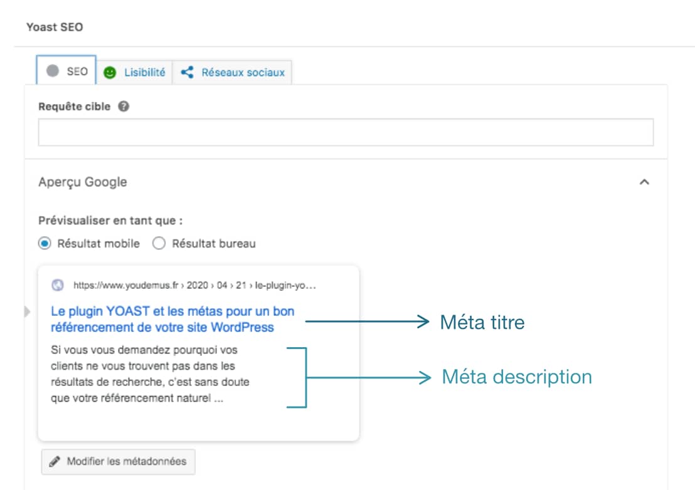Image resolution: width=695 pixels, height=490 pixels.
Task: Click the green smiley Lisibilité icon
Action: (110, 73)
